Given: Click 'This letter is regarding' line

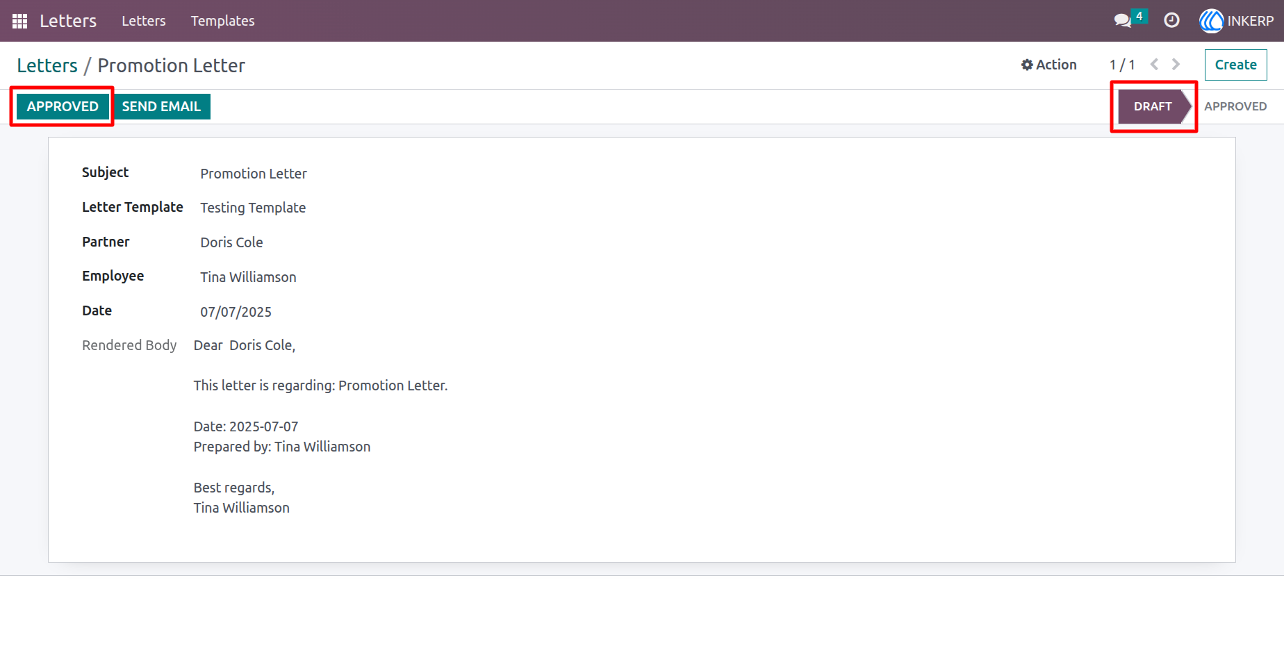Looking at the screenshot, I should click(320, 386).
